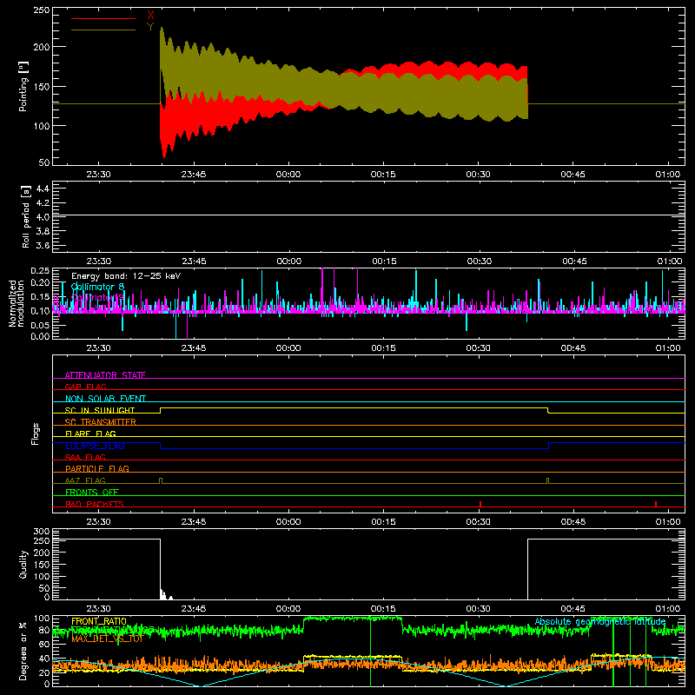Click the red legend line beside X
The height and width of the screenshot is (695, 695).
(103, 18)
